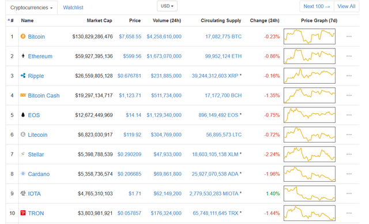Click the Bitcoin coin icon
The width and height of the screenshot is (369, 224).
(23, 36)
